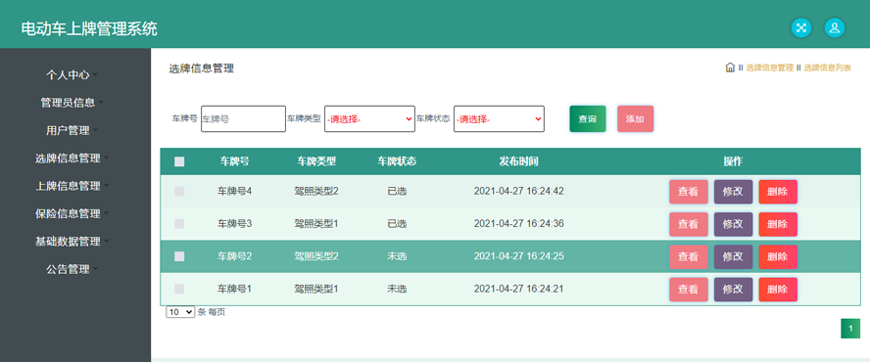
Task: Expand the 公告管理 sidebar menu
Action: [x=72, y=270]
